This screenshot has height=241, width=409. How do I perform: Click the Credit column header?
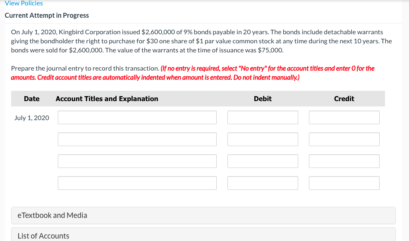[344, 99]
